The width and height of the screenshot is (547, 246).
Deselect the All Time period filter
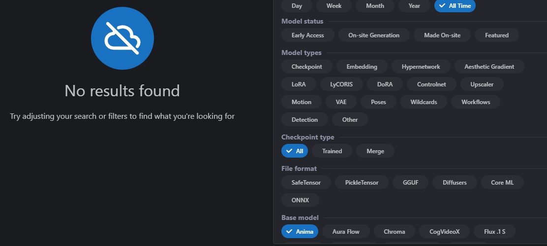point(455,5)
